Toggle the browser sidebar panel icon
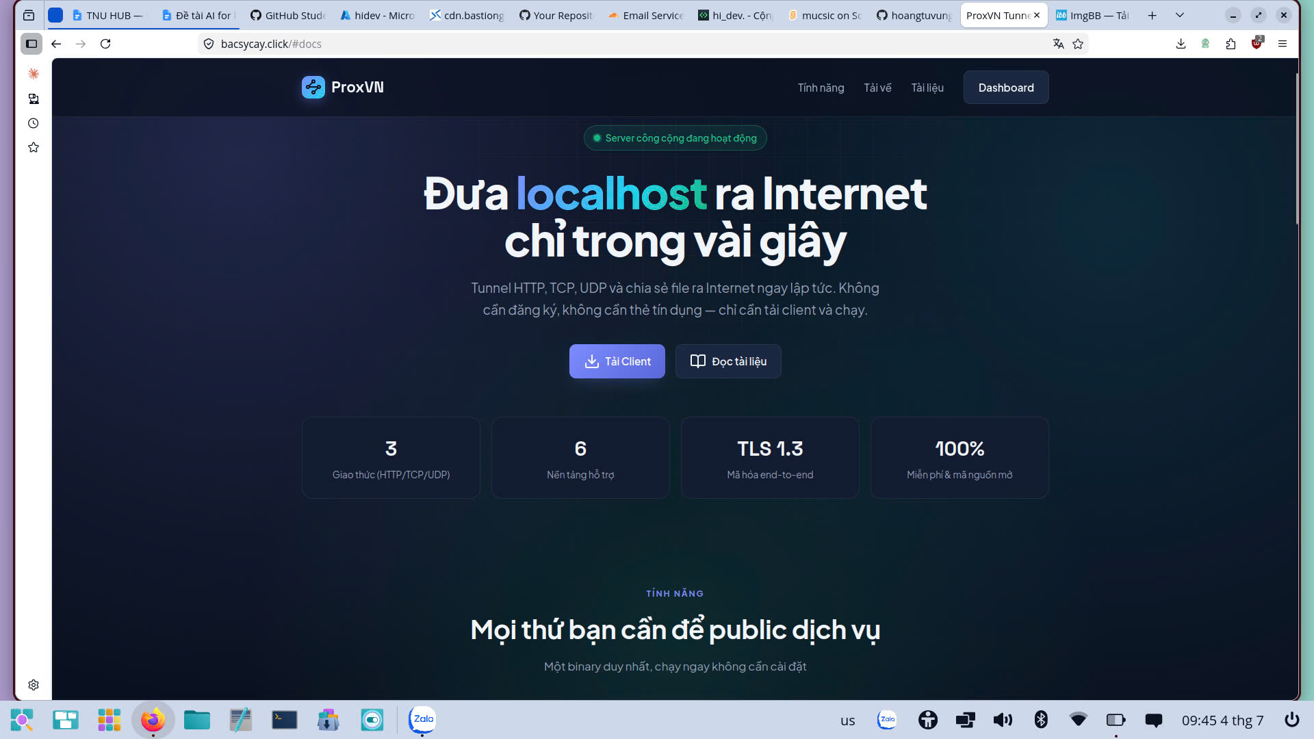Viewport: 1314px width, 739px height. point(31,44)
